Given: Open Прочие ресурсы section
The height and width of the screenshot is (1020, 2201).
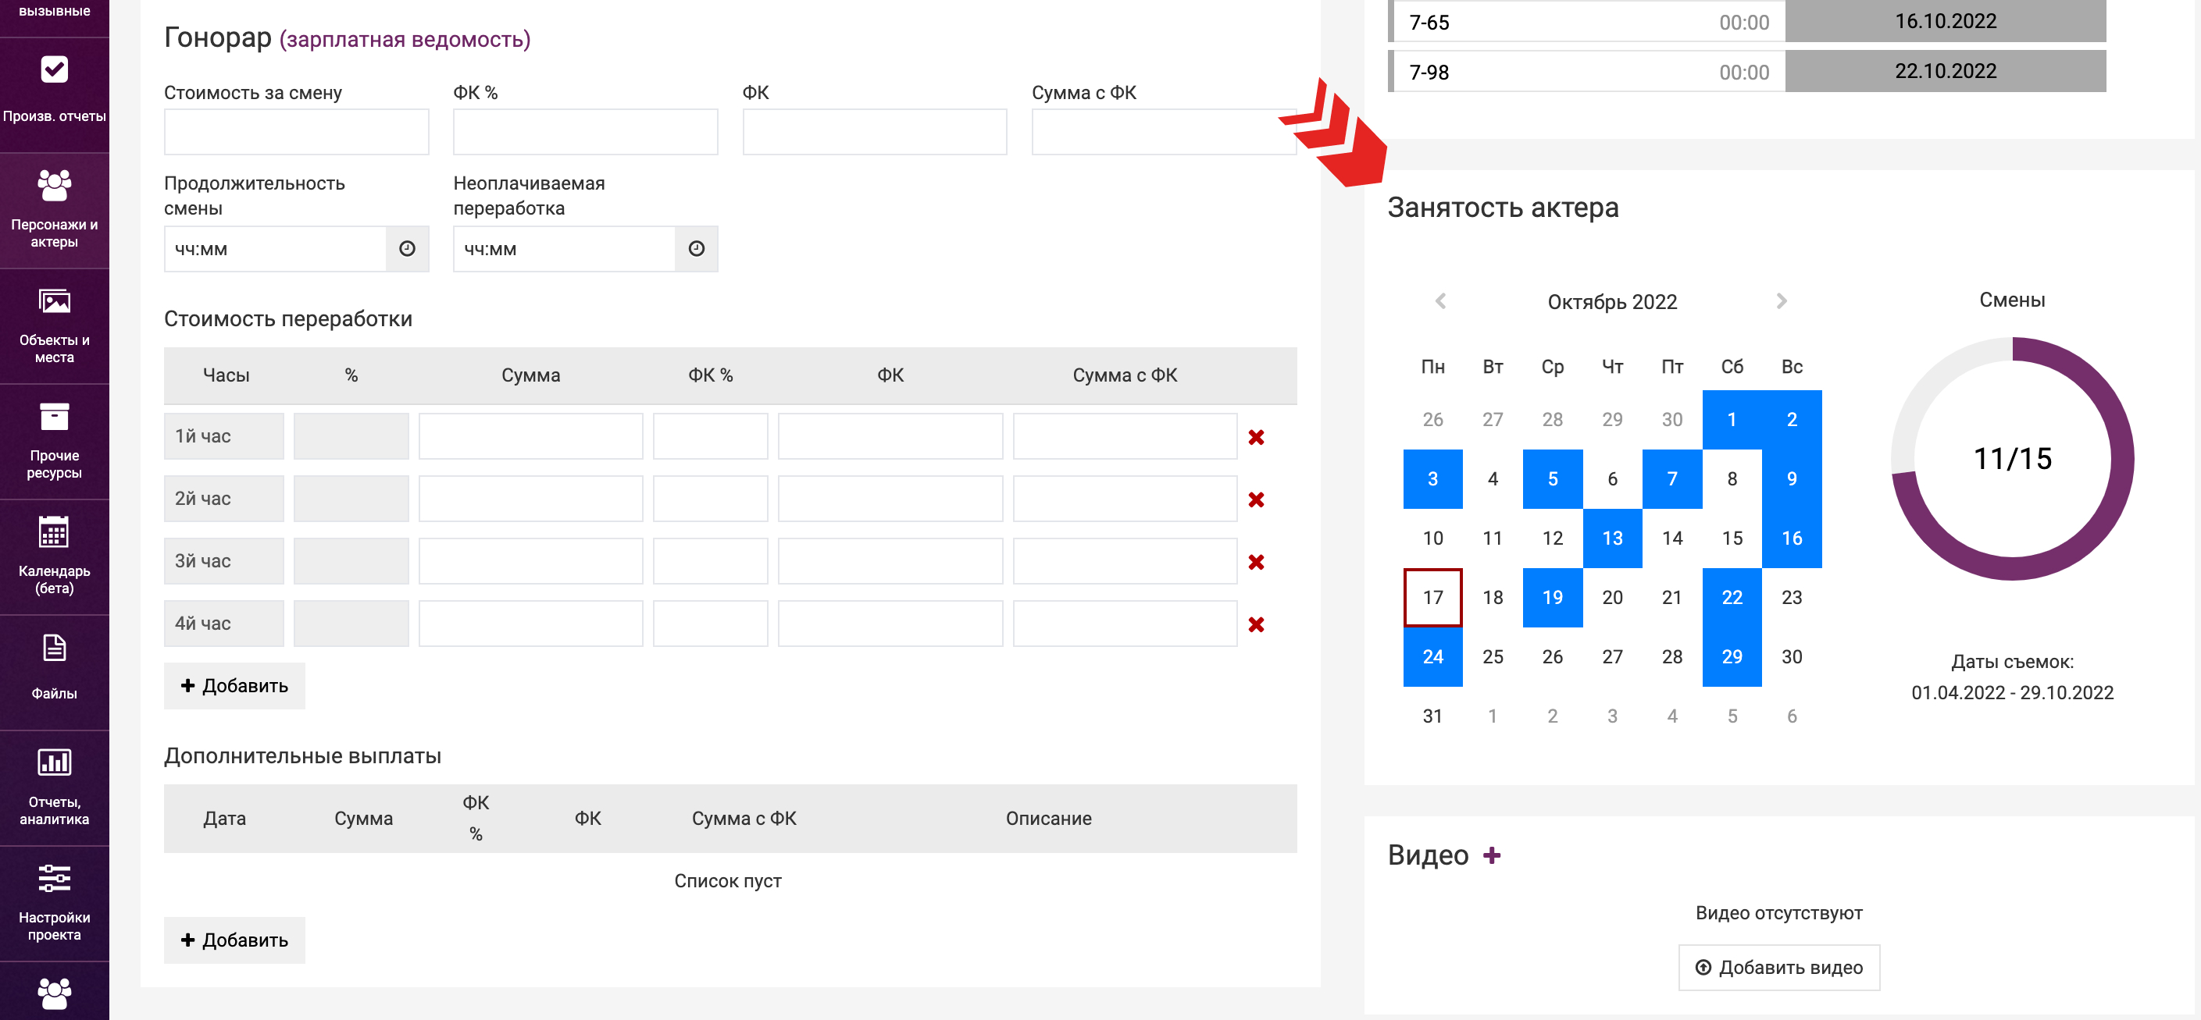Looking at the screenshot, I should point(54,440).
